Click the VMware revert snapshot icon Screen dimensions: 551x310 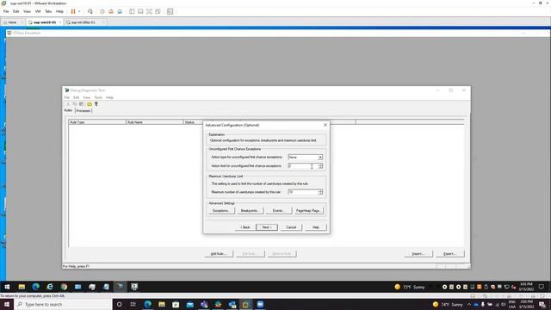(111, 11)
